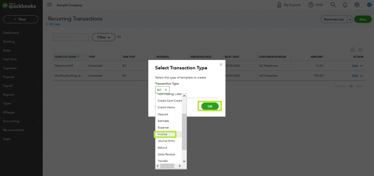The height and width of the screenshot is (176, 374).
Task: Click dropdown list scroll up arrow
Action: pyautogui.click(x=184, y=96)
